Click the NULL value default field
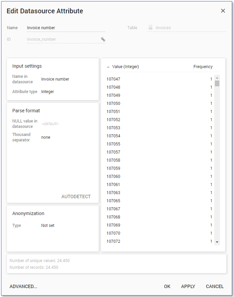Image resolution: width=234 pixels, height=297 pixels. point(50,124)
